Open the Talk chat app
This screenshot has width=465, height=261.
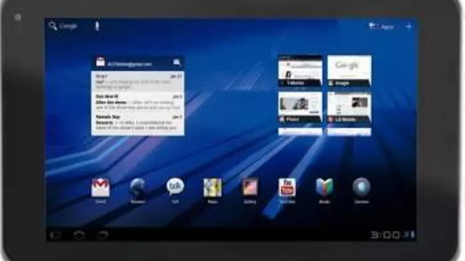[175, 187]
